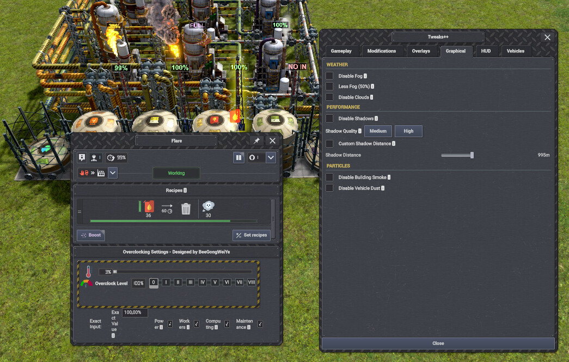The width and height of the screenshot is (569, 362).
Task: Click the Boost button
Action: (91, 235)
